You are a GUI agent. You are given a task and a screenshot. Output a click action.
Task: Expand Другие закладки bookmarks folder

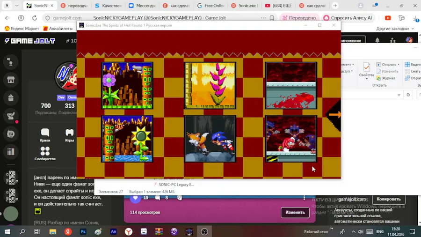395,29
